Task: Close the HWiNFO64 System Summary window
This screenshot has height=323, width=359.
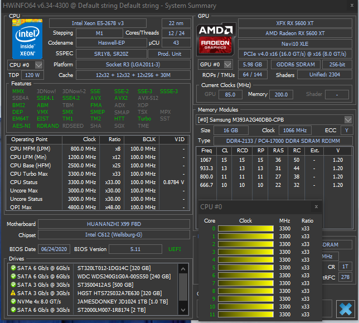Action: 352,5
